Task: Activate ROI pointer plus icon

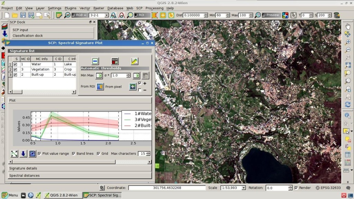Action: (163, 15)
